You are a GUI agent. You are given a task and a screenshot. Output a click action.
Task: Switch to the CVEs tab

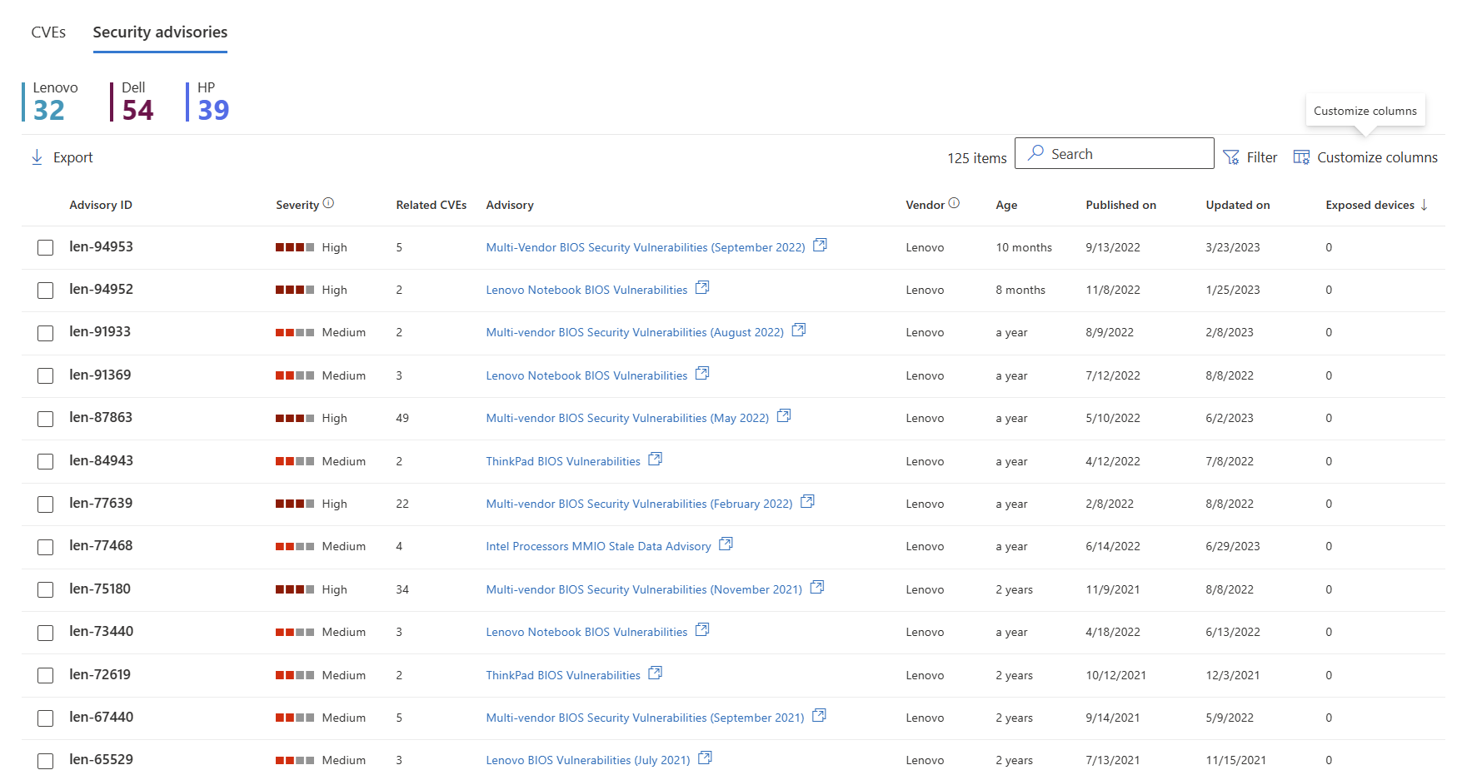coord(48,32)
